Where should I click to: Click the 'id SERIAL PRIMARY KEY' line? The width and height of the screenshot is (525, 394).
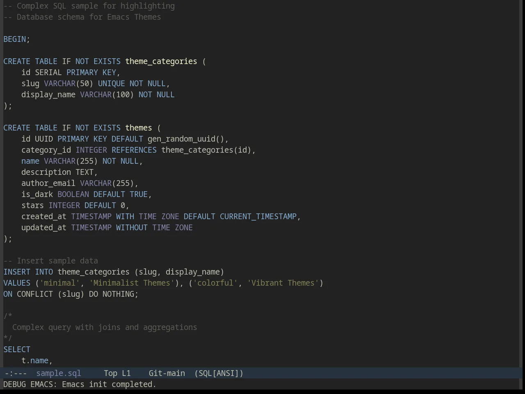pos(71,73)
